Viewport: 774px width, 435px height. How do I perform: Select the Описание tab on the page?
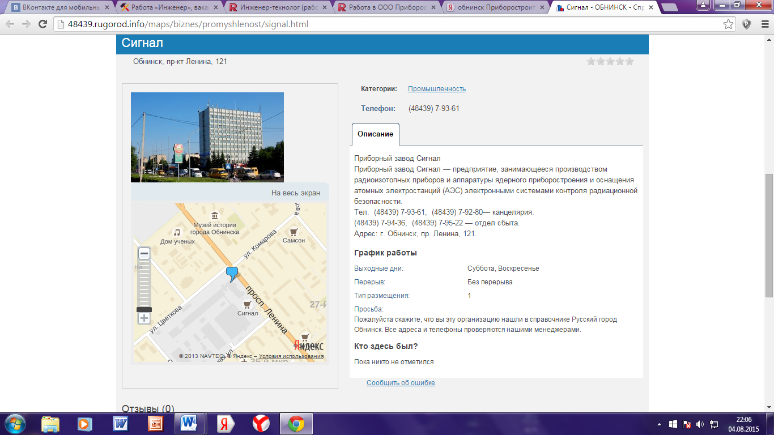tap(375, 134)
